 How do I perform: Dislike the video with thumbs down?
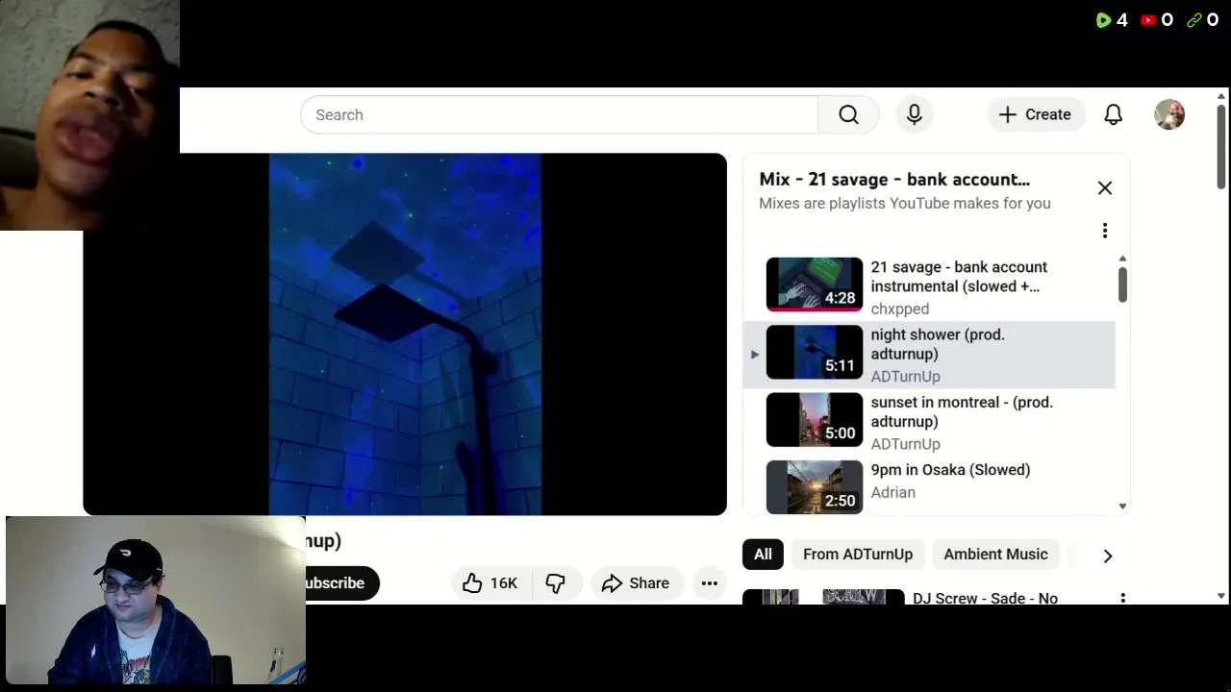point(556,583)
